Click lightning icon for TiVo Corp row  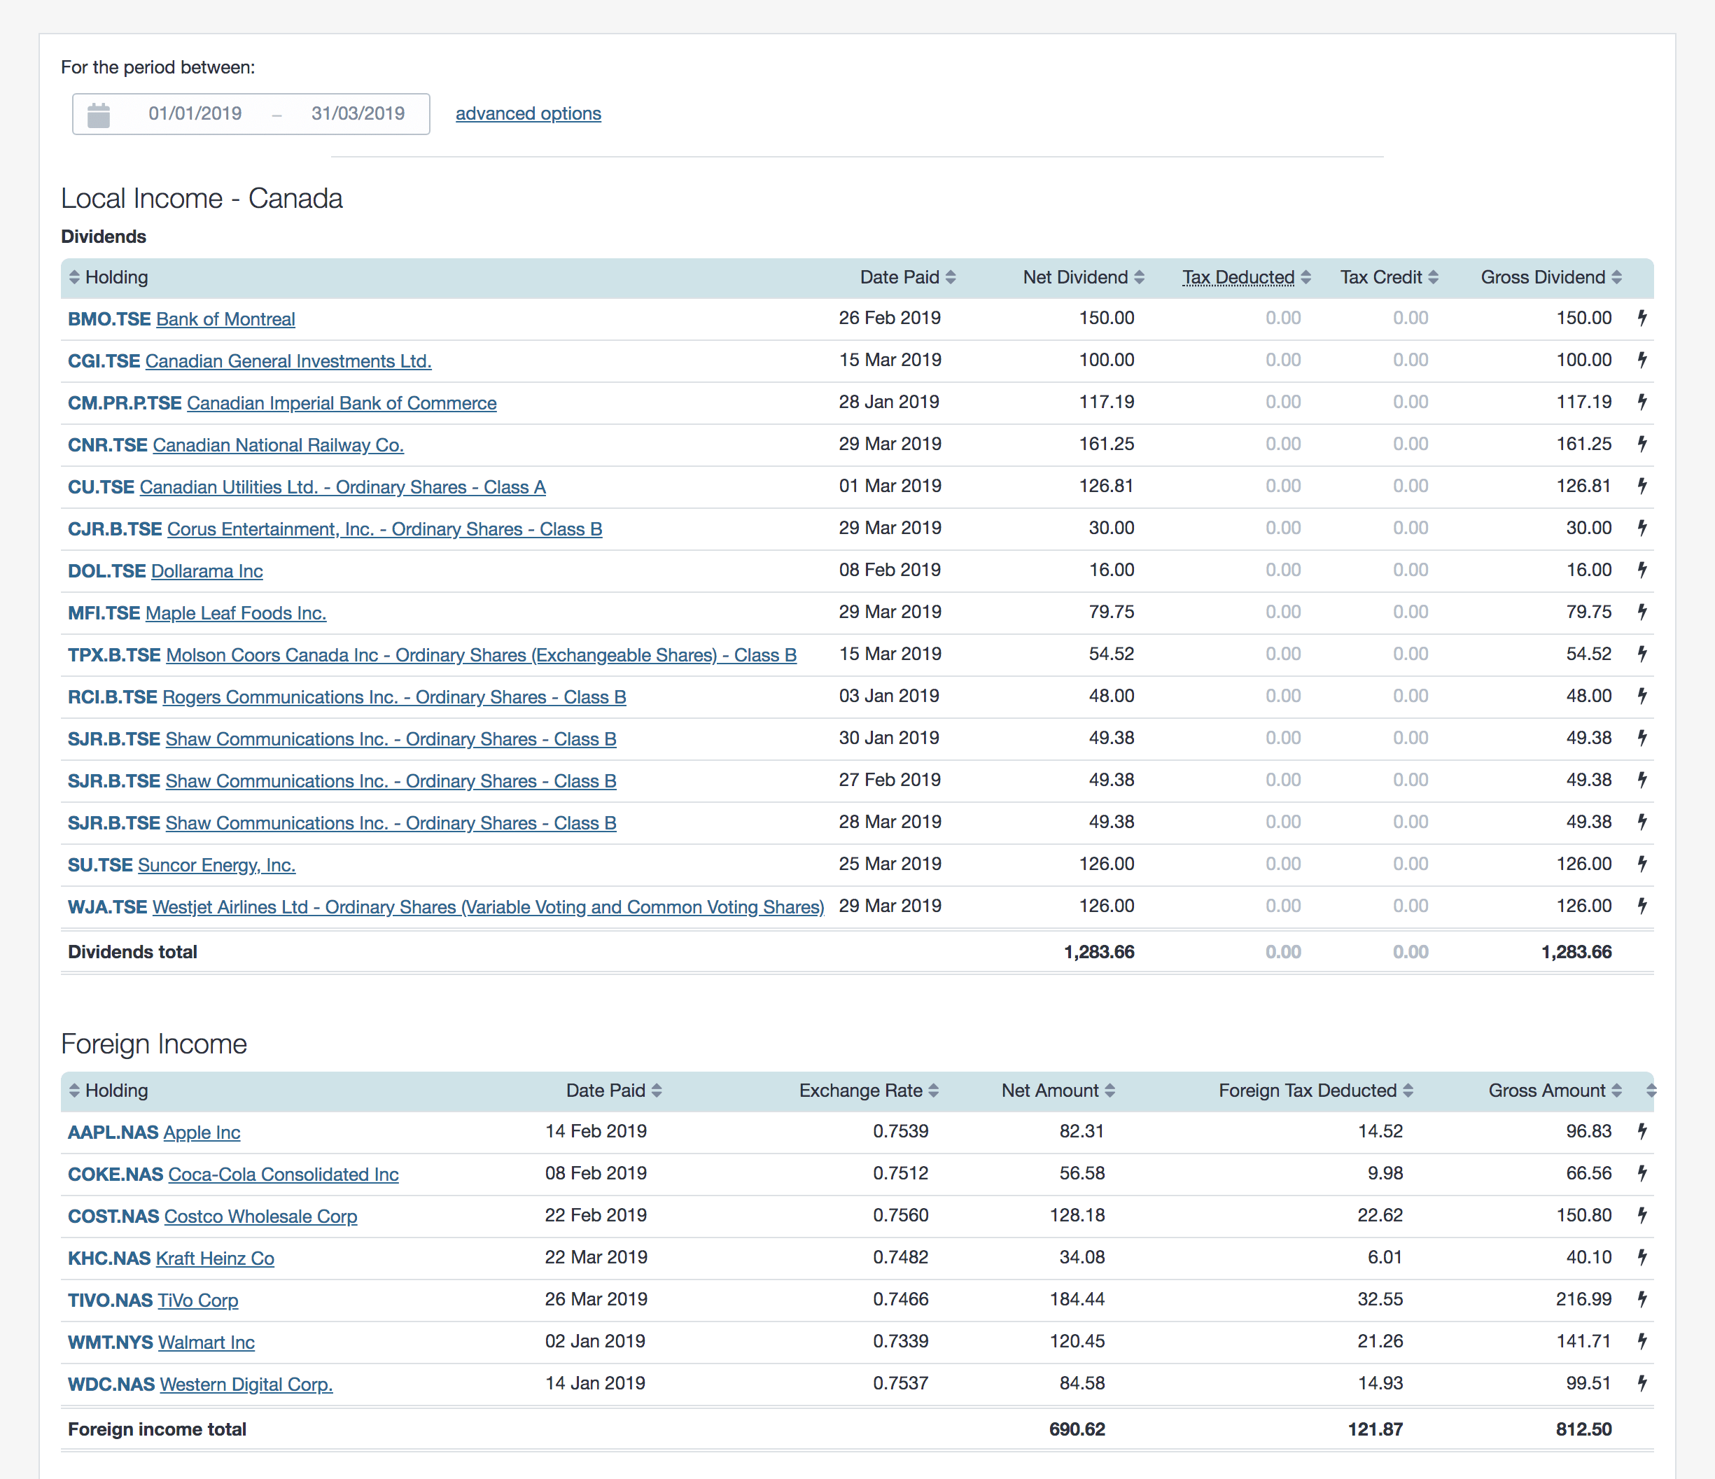coord(1642,1299)
